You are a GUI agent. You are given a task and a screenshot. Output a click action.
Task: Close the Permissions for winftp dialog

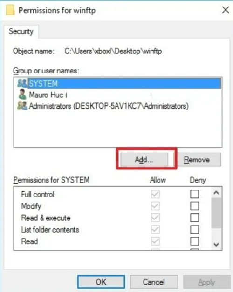tap(226, 10)
